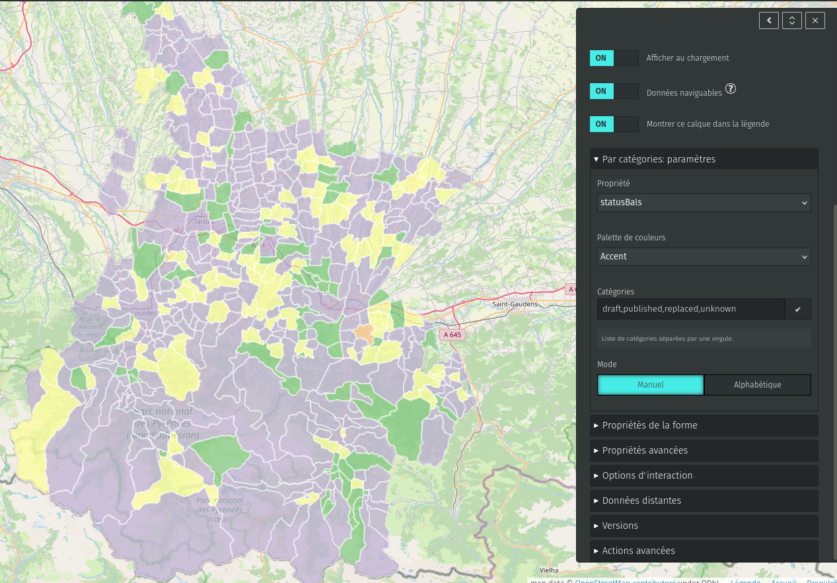Open the Propriété dropdown showing statusBals
The width and height of the screenshot is (837, 583).
tap(704, 203)
